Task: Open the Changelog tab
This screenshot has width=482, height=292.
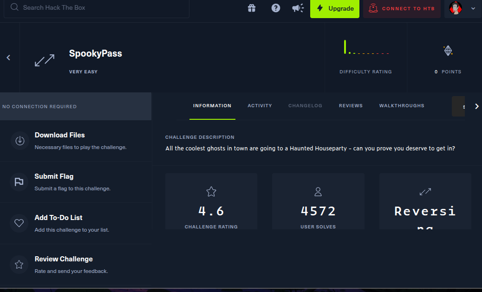Action: pyautogui.click(x=305, y=106)
